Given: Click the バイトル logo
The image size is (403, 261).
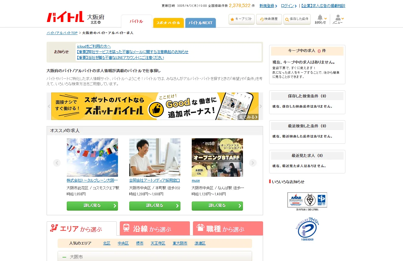Looking at the screenshot, I should pyautogui.click(x=65, y=17).
